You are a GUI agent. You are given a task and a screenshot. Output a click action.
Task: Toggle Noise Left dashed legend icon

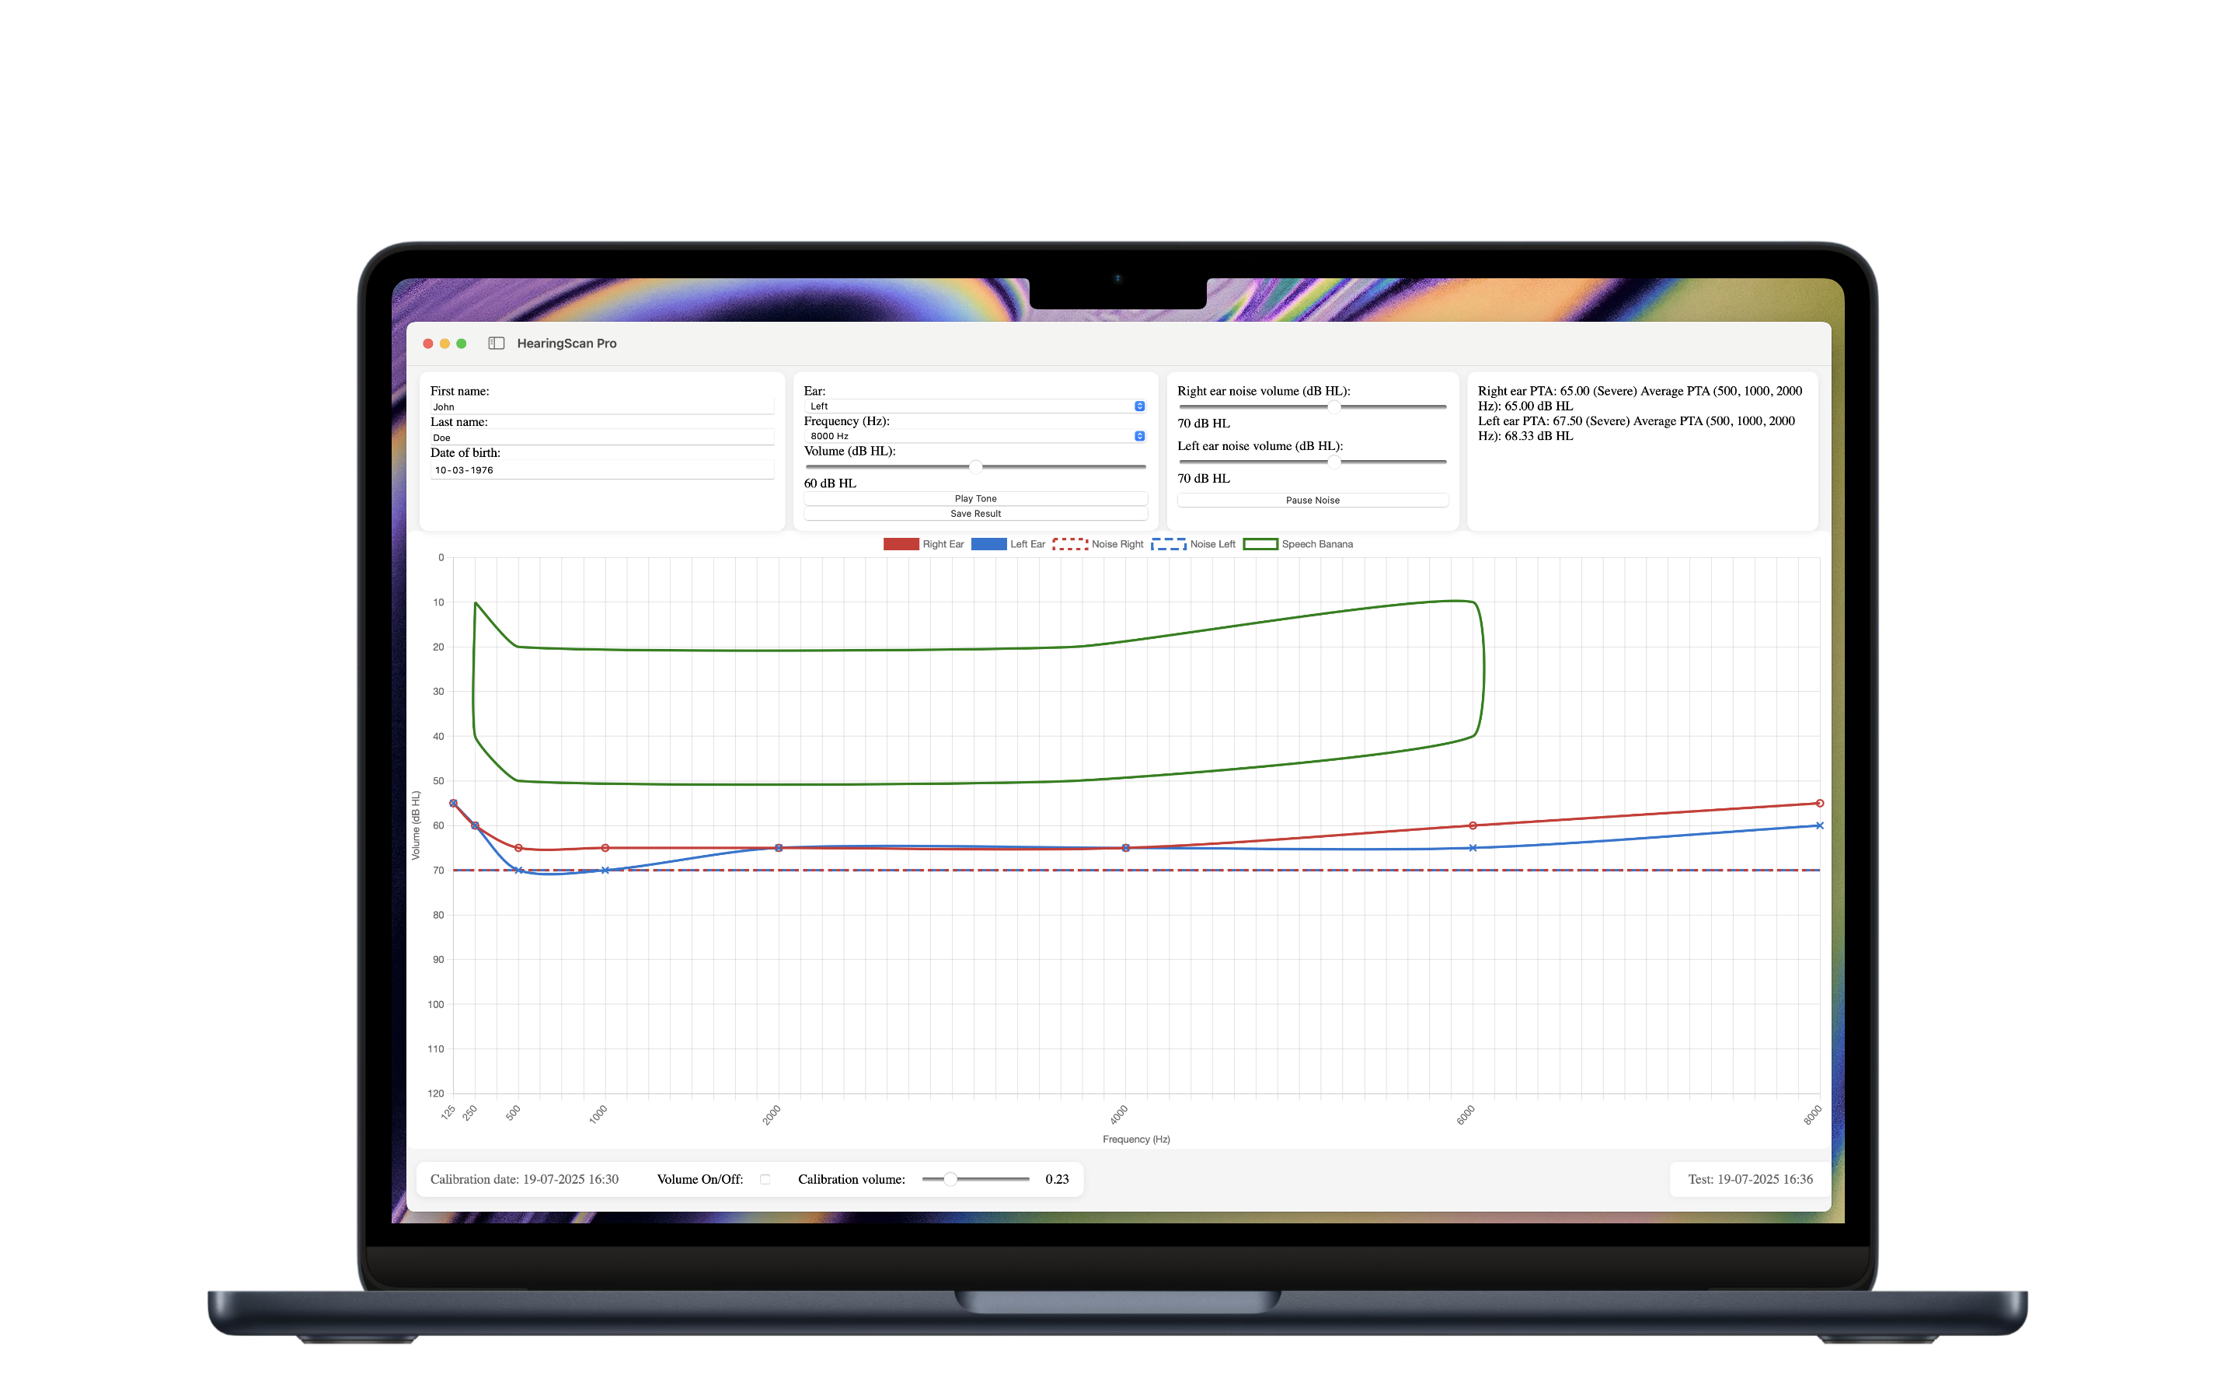(x=1168, y=544)
